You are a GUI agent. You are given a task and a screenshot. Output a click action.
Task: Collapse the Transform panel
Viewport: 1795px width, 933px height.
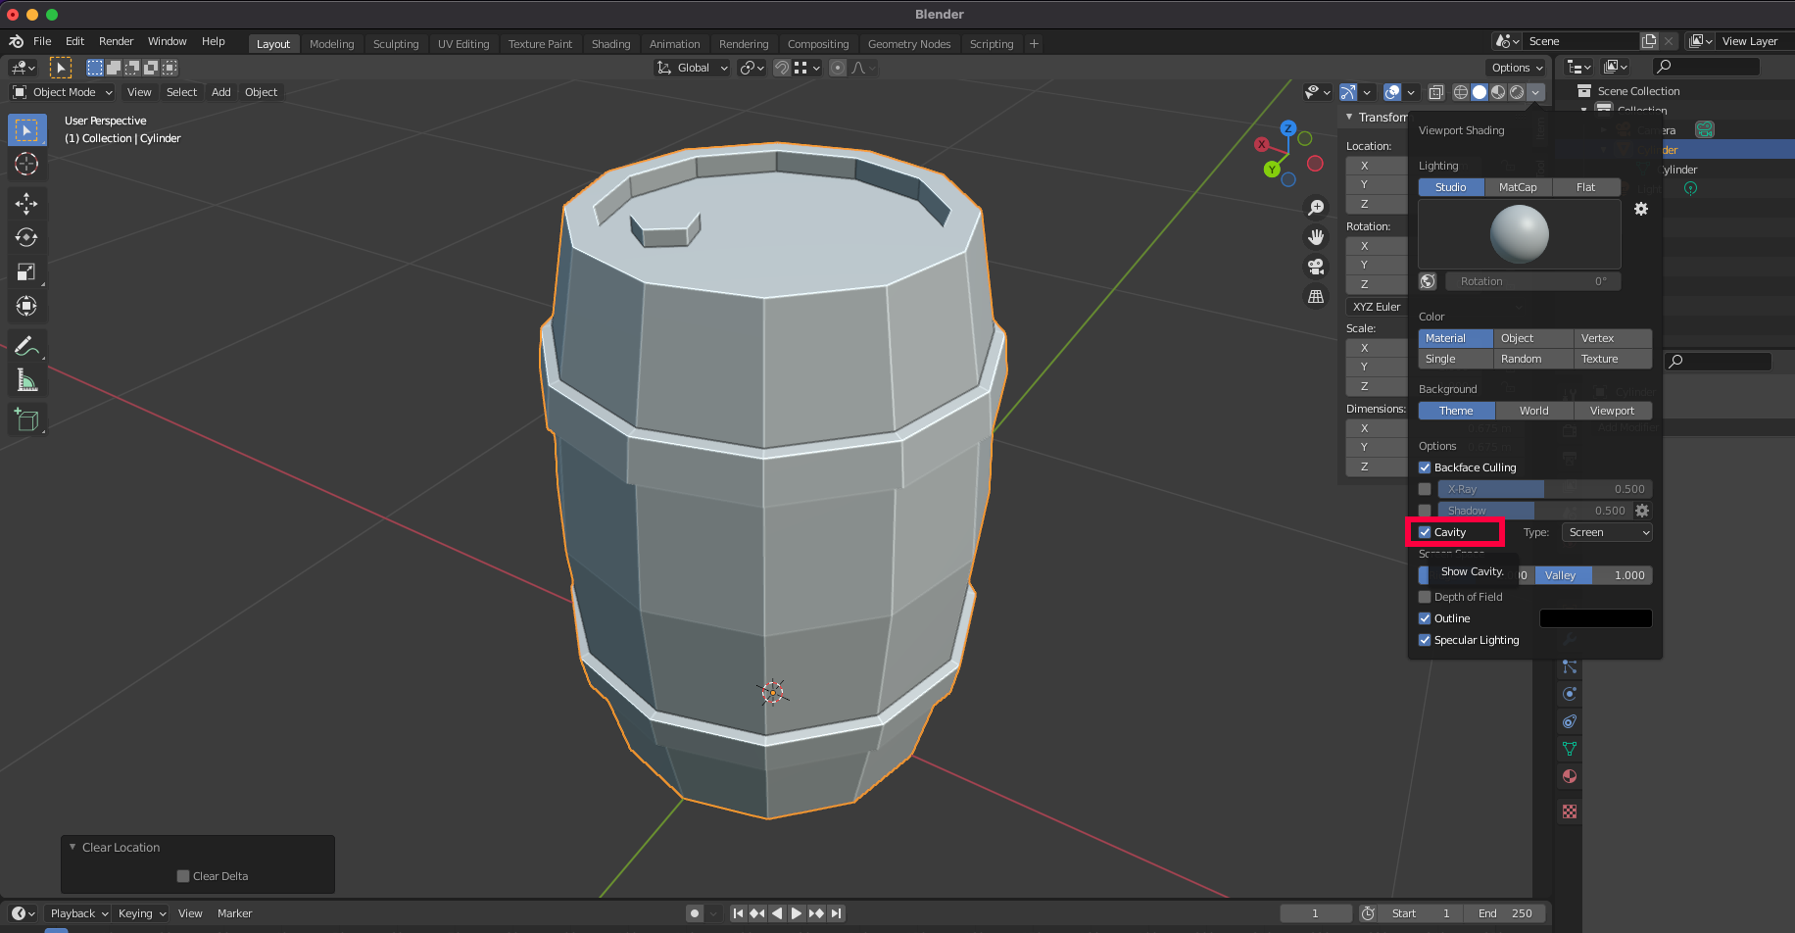[x=1349, y=117]
